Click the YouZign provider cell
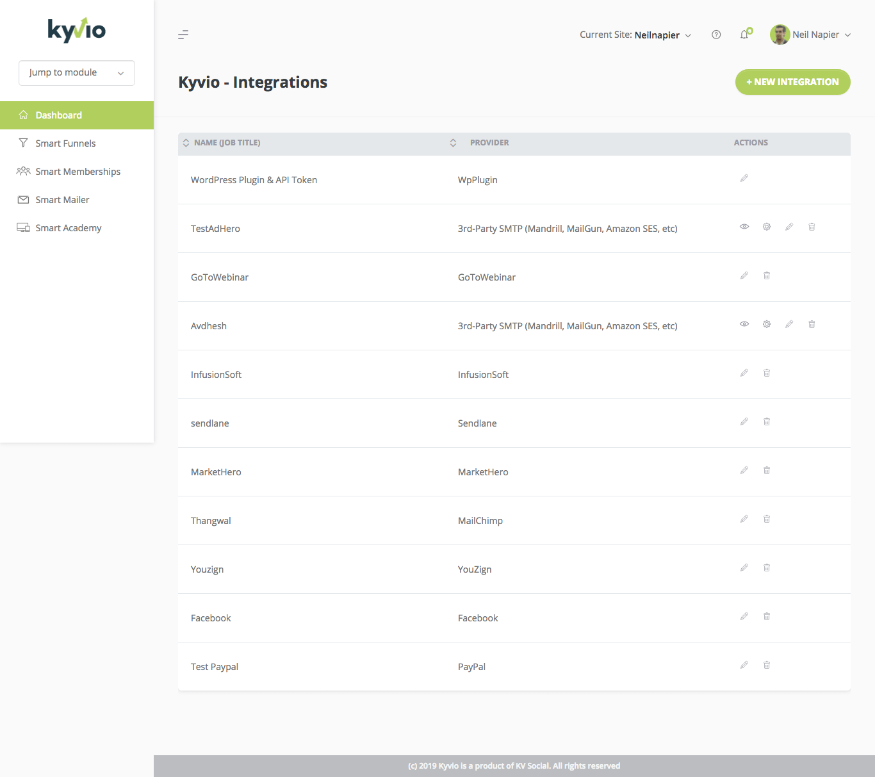Screen dimensions: 875x777 pos(475,569)
